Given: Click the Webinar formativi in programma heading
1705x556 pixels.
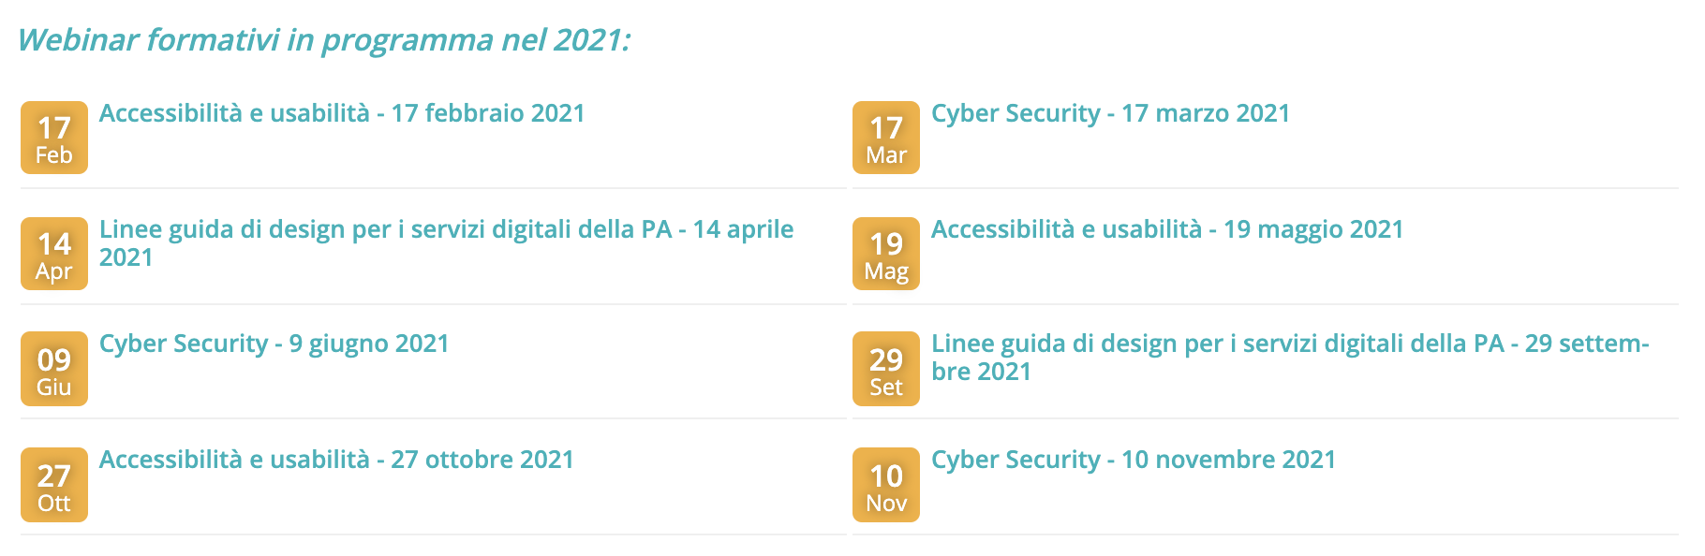Looking at the screenshot, I should click(x=324, y=40).
